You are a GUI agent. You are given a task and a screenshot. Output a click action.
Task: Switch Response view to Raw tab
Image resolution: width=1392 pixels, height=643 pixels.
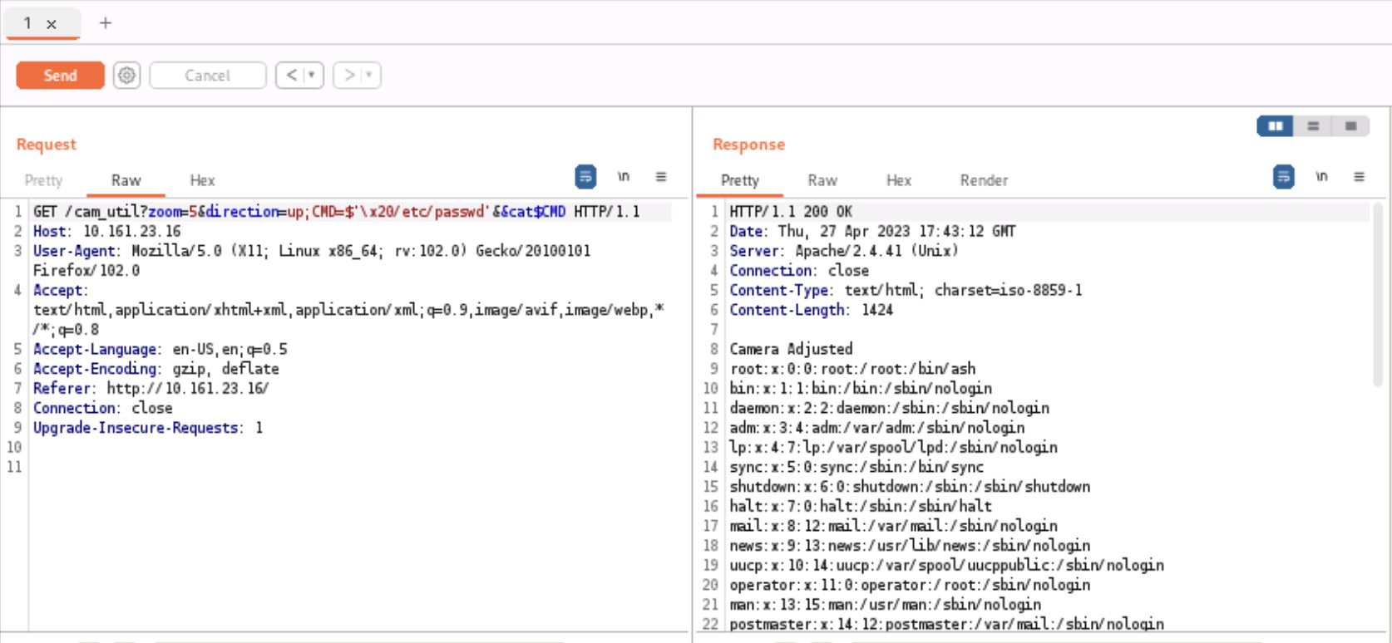point(822,180)
